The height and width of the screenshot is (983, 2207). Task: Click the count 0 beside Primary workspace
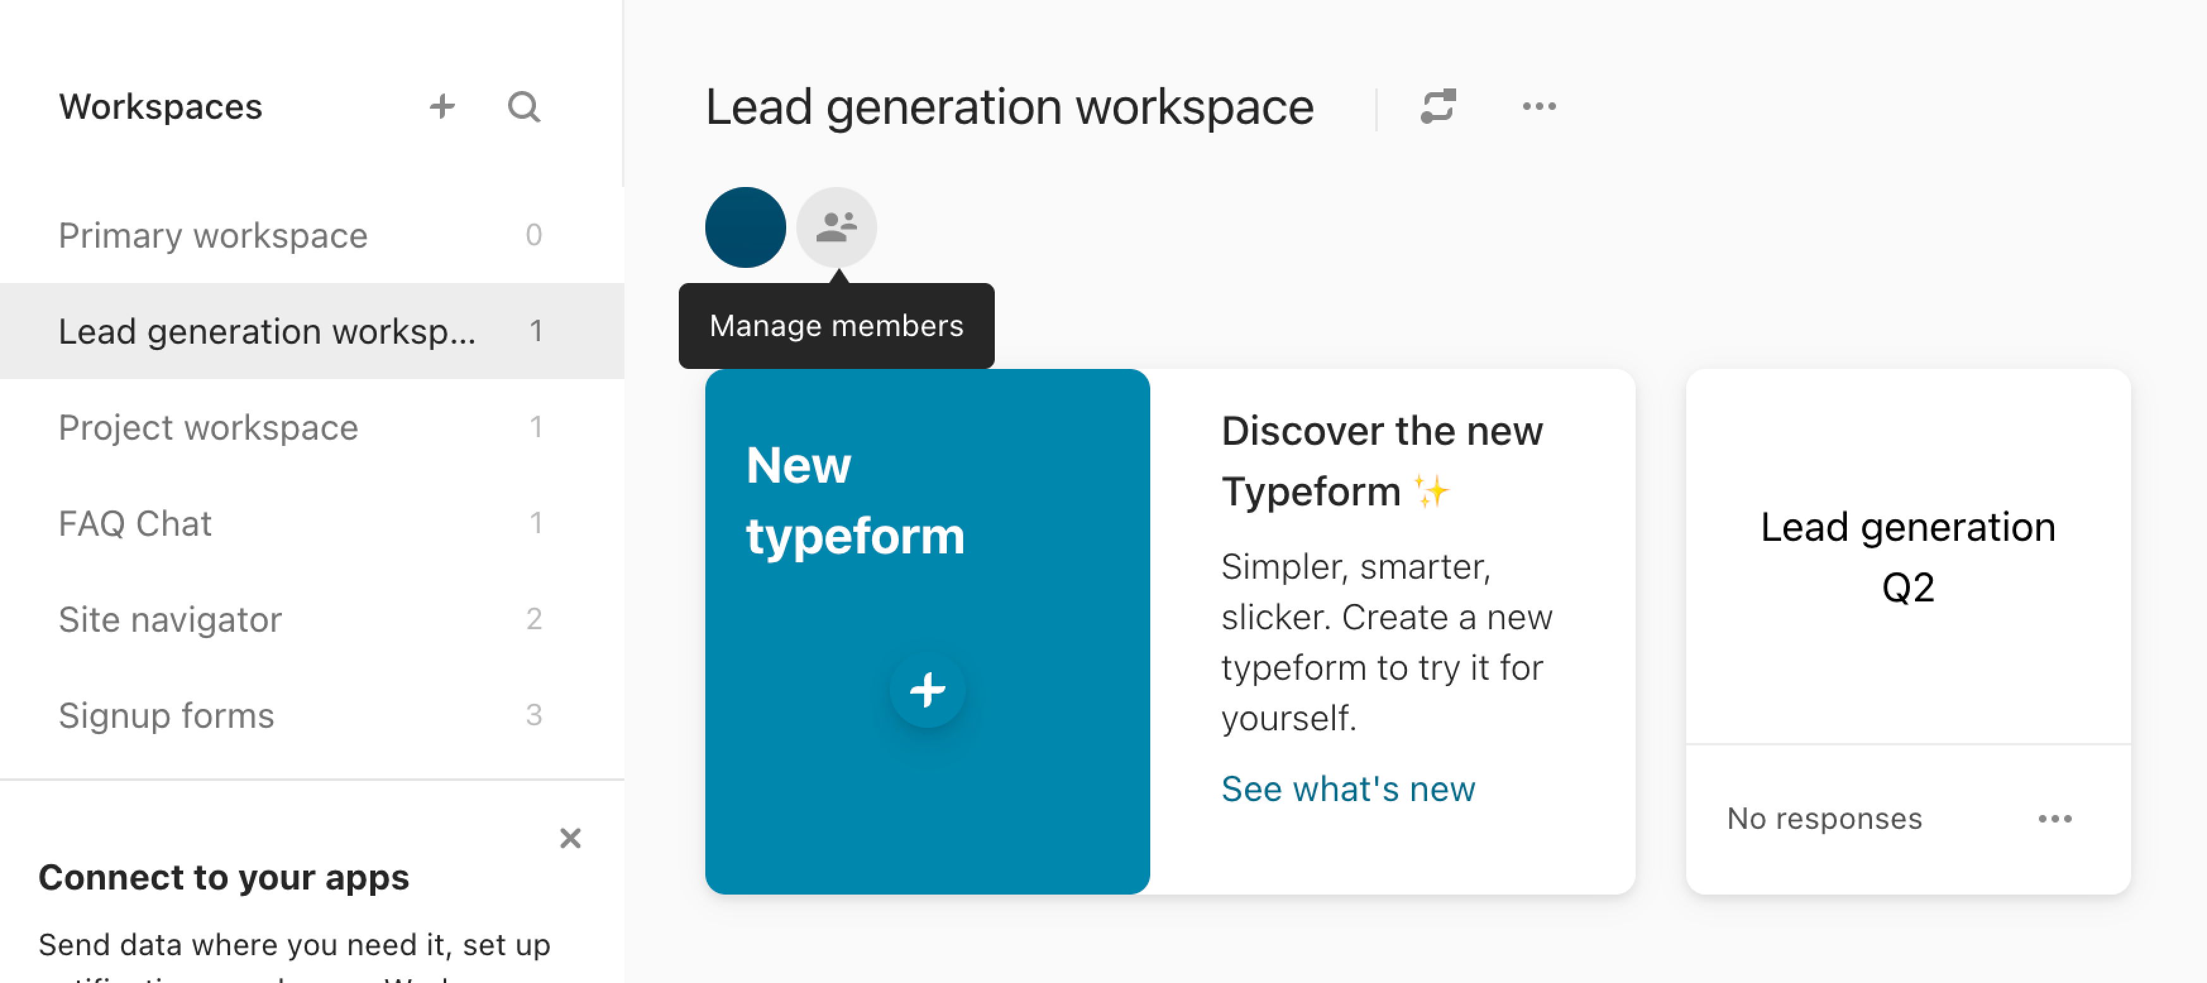pyautogui.click(x=534, y=234)
